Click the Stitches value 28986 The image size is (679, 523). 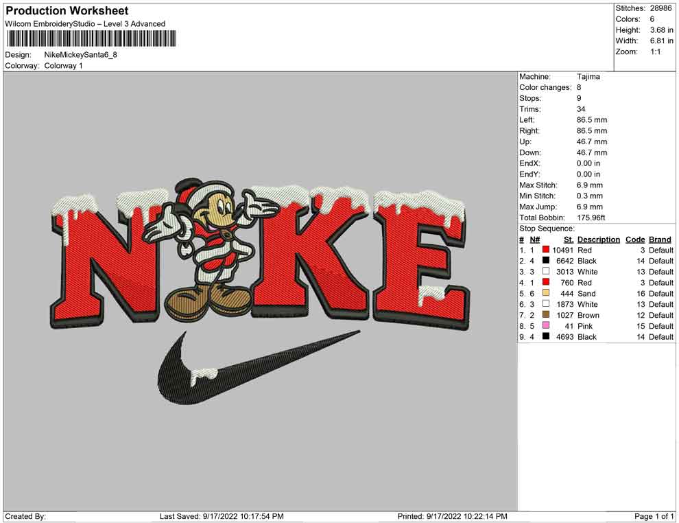pyautogui.click(x=660, y=8)
